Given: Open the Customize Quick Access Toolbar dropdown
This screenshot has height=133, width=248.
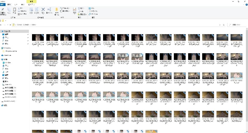Looking at the screenshot, I should coord(6,21).
